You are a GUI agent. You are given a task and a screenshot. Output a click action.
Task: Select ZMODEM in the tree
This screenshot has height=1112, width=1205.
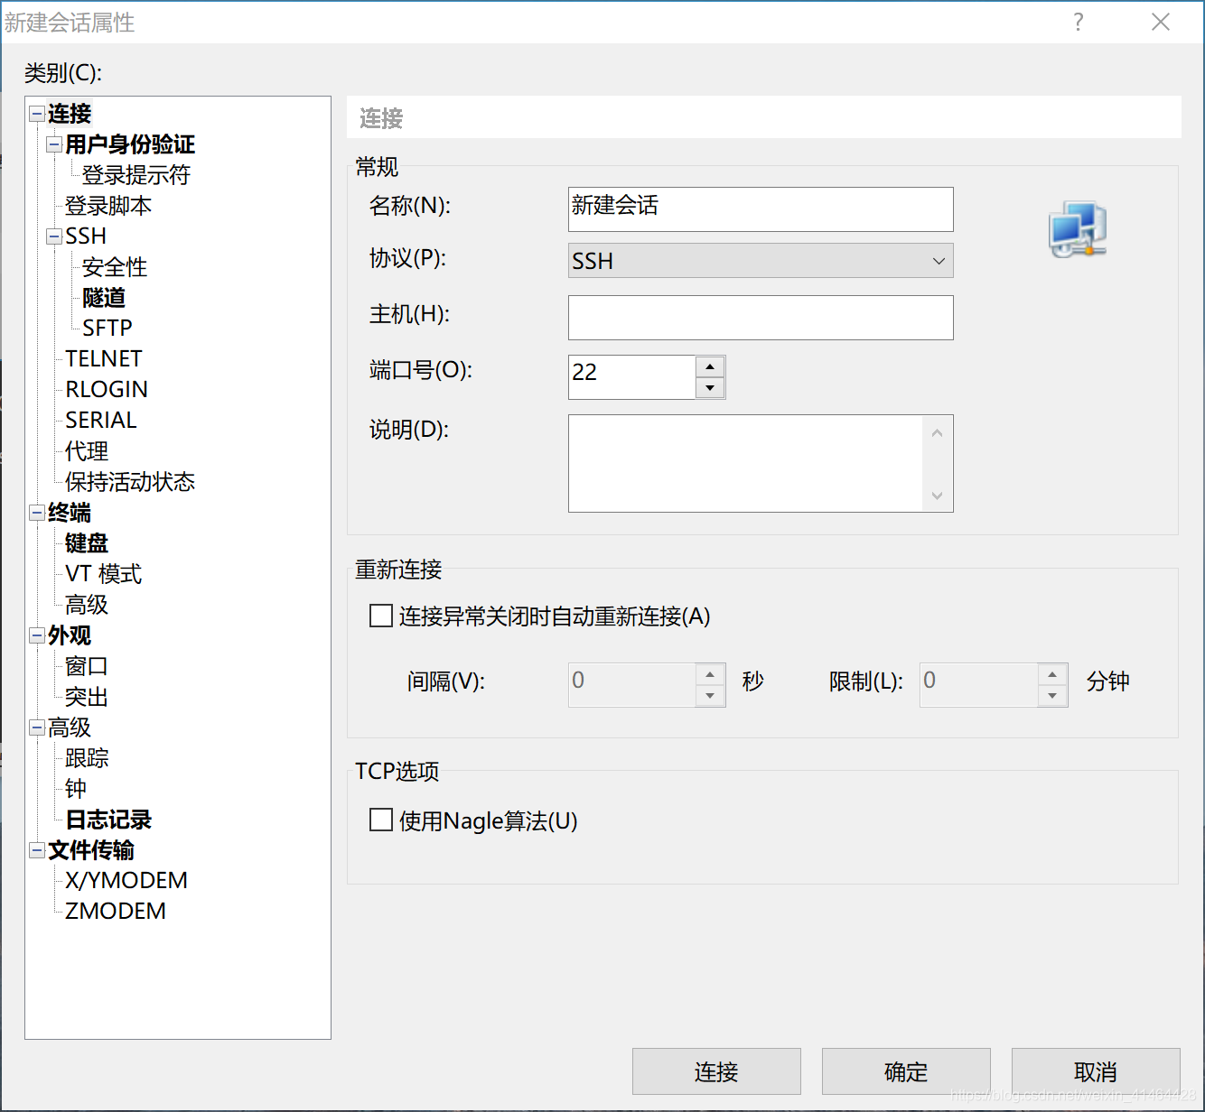113,911
